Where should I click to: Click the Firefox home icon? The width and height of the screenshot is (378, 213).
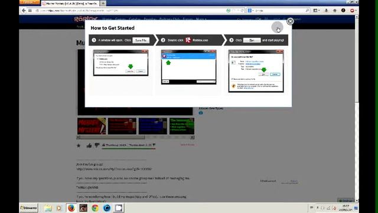pos(335,11)
